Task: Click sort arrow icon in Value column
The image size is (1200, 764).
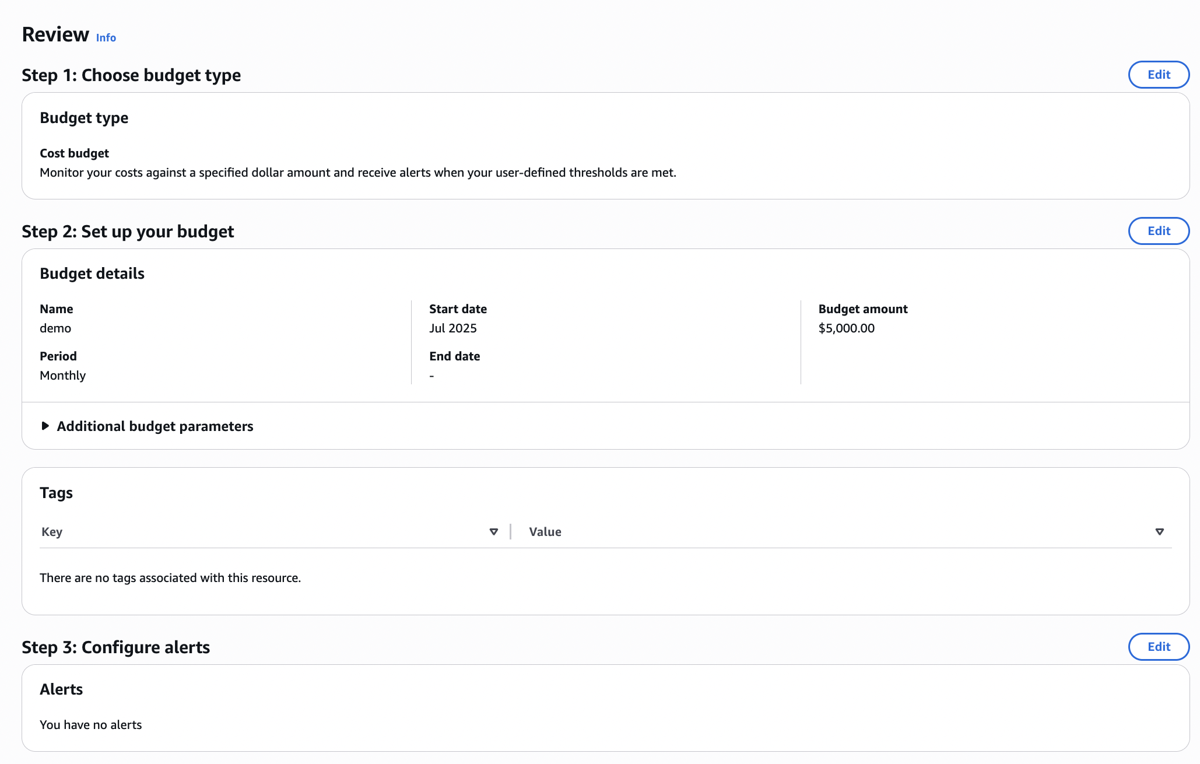Action: point(1159,532)
